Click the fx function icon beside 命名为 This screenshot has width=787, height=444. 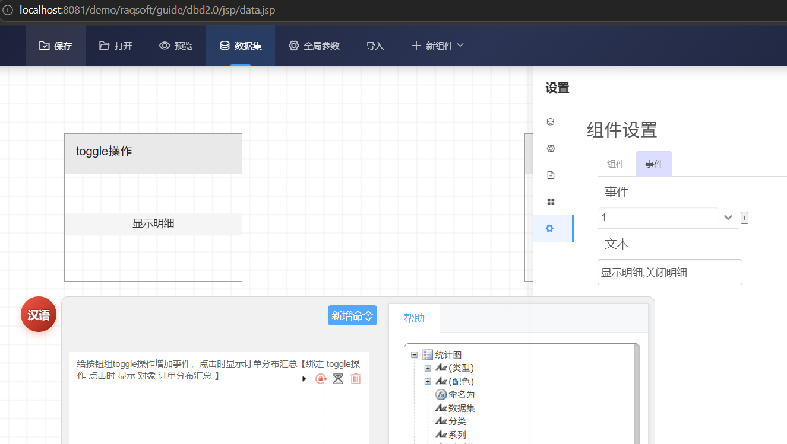441,394
